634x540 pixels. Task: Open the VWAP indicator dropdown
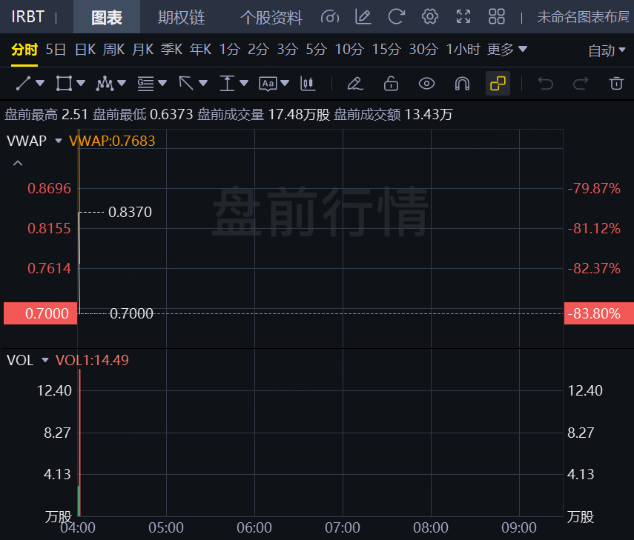pyautogui.click(x=59, y=141)
